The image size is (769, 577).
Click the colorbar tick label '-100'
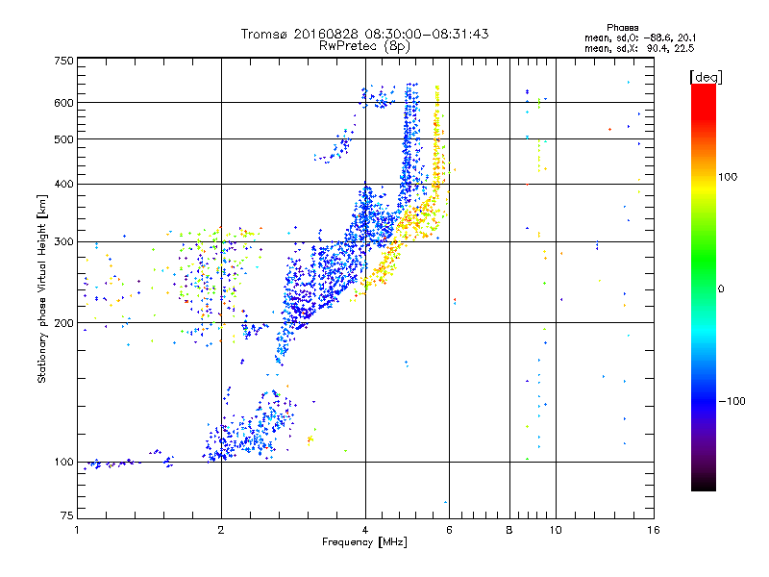(x=732, y=401)
